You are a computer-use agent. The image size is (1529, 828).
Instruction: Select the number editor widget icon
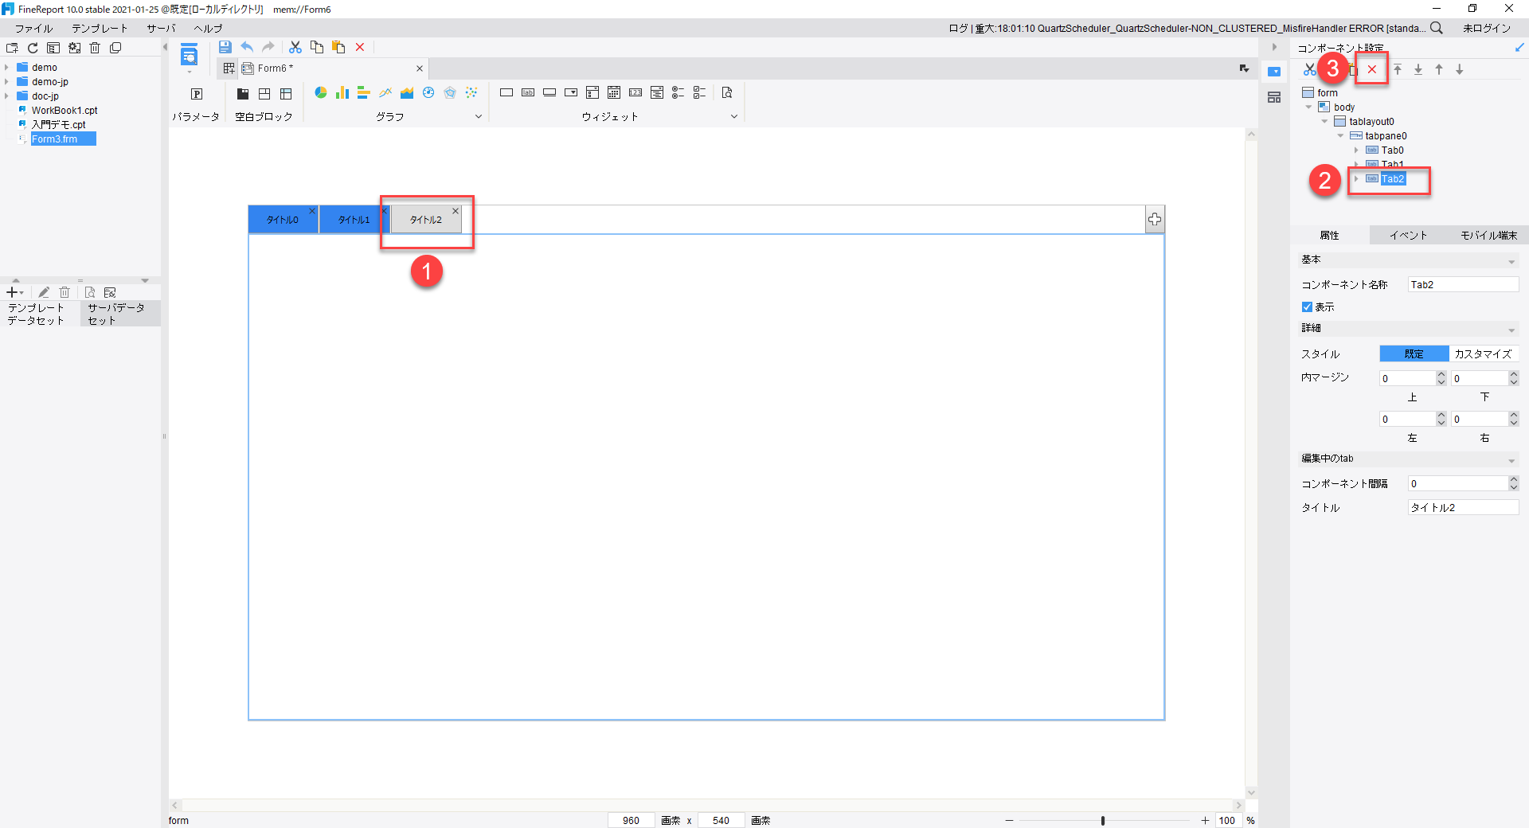[635, 92]
